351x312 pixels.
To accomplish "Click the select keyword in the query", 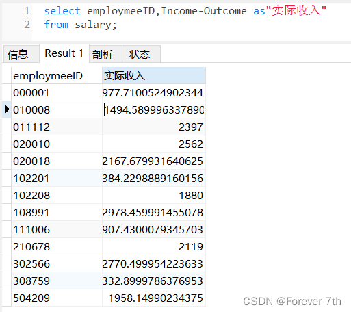I will click(x=62, y=11).
